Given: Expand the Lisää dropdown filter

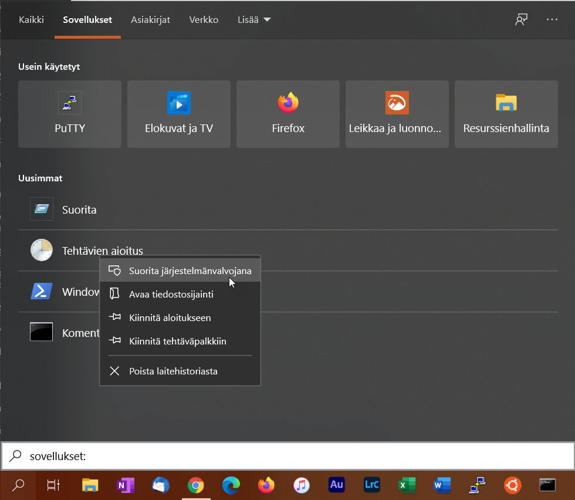Looking at the screenshot, I should (x=254, y=19).
